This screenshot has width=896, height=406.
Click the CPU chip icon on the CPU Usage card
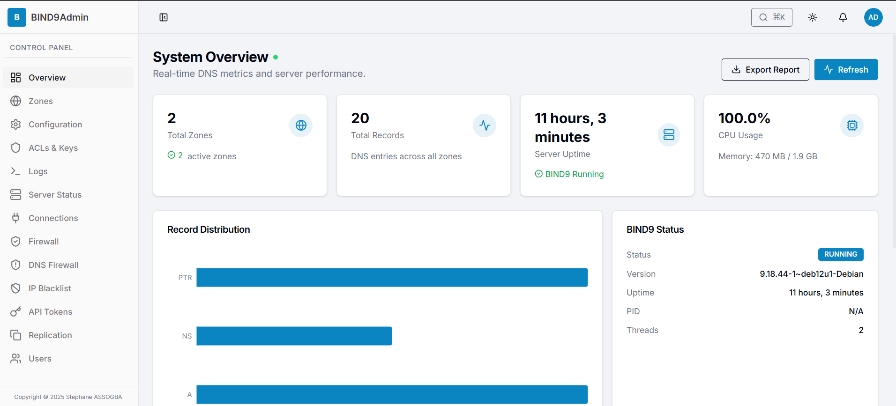click(x=852, y=125)
